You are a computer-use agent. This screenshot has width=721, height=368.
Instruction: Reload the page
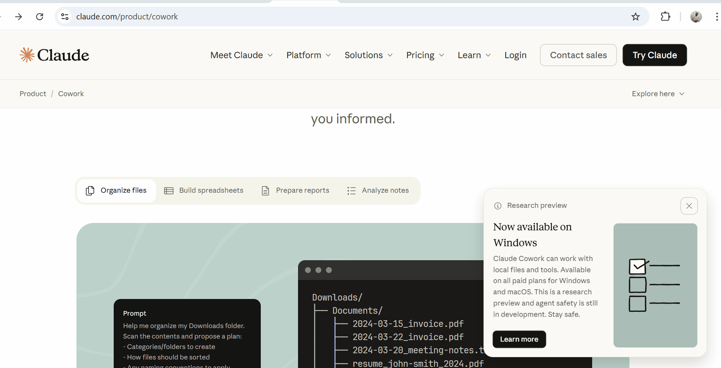[40, 17]
